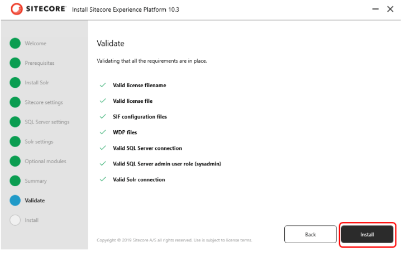Click the green Install Solr step circle

coord(15,83)
